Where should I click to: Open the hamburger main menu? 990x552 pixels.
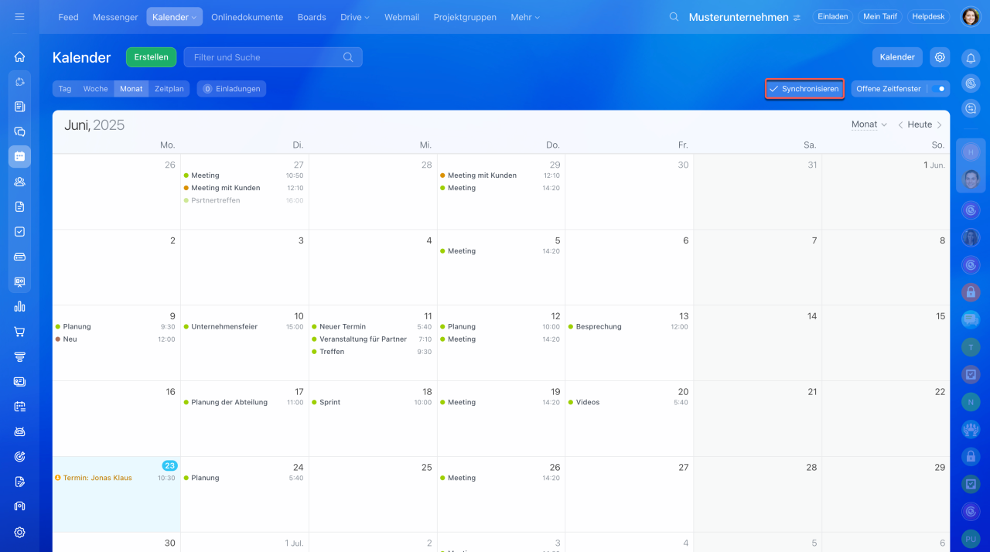coord(19,16)
